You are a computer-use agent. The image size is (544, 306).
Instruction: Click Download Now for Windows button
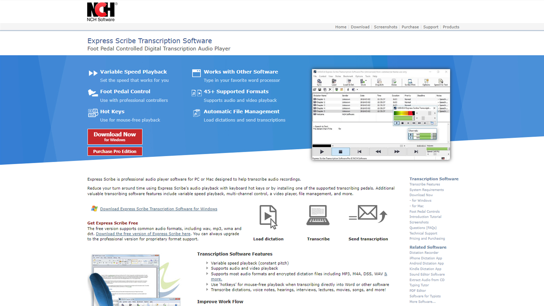tap(115, 136)
